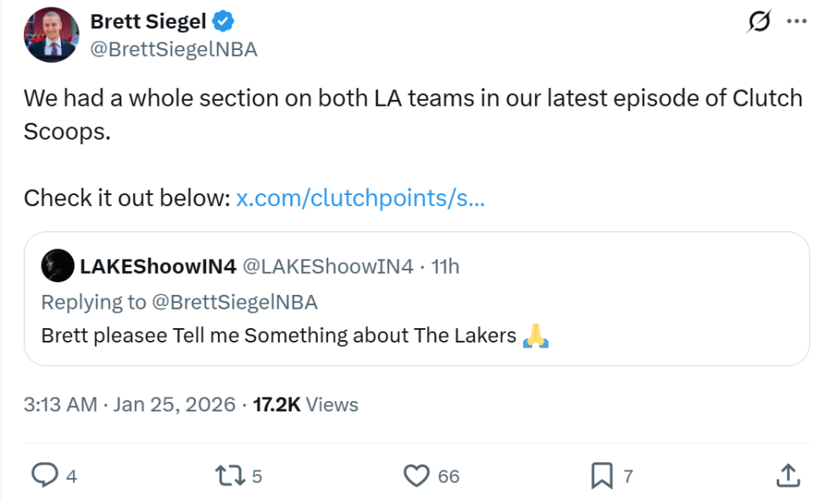Like the post with the heart icon
This screenshot has height=501, width=814.
(416, 476)
